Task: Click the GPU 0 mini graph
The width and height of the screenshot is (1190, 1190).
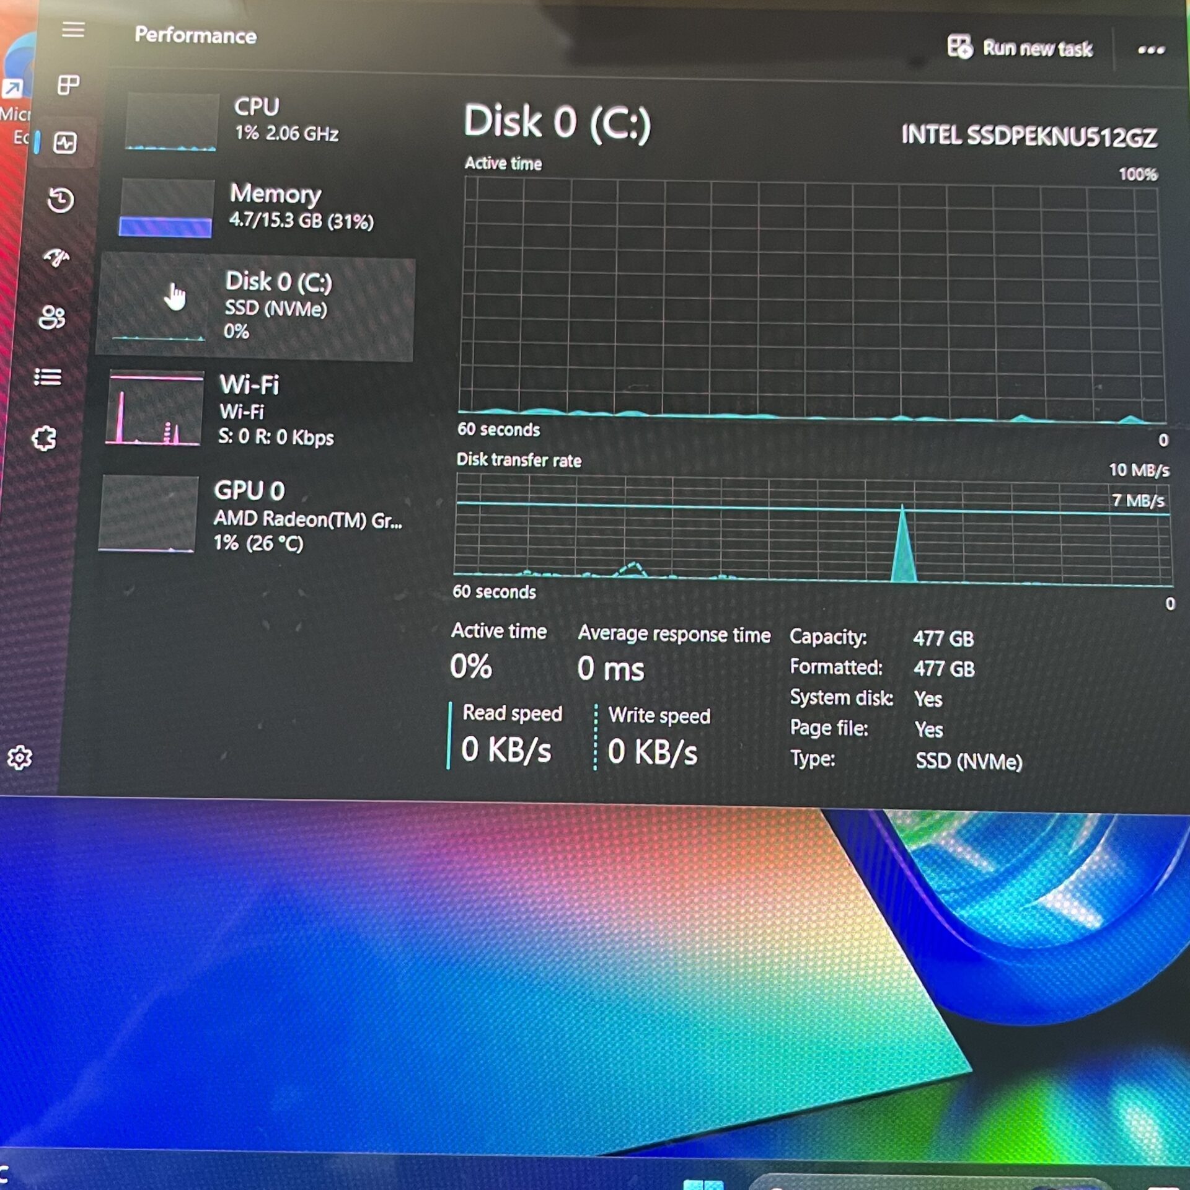Action: 148,513
